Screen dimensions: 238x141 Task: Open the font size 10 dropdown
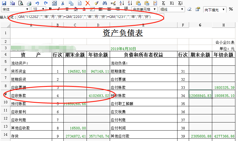39,9
